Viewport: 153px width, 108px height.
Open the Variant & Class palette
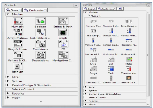pos(18,55)
